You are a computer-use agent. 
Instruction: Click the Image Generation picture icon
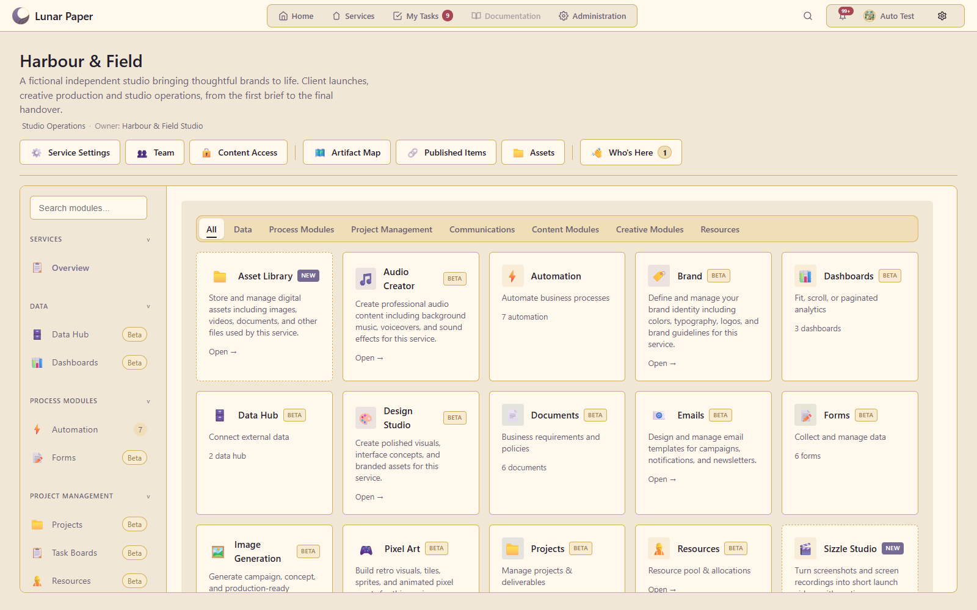tap(218, 552)
